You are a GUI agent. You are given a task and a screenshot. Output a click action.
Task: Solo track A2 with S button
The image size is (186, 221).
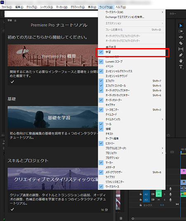165,194
